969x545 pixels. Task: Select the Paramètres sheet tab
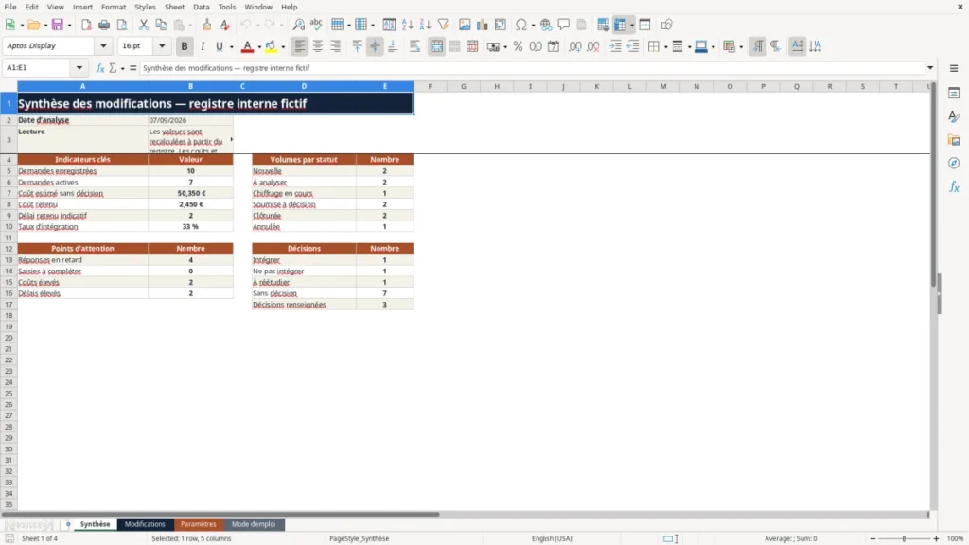pyautogui.click(x=199, y=524)
